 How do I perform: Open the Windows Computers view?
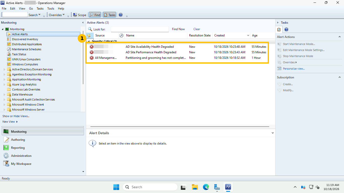(x=25, y=64)
